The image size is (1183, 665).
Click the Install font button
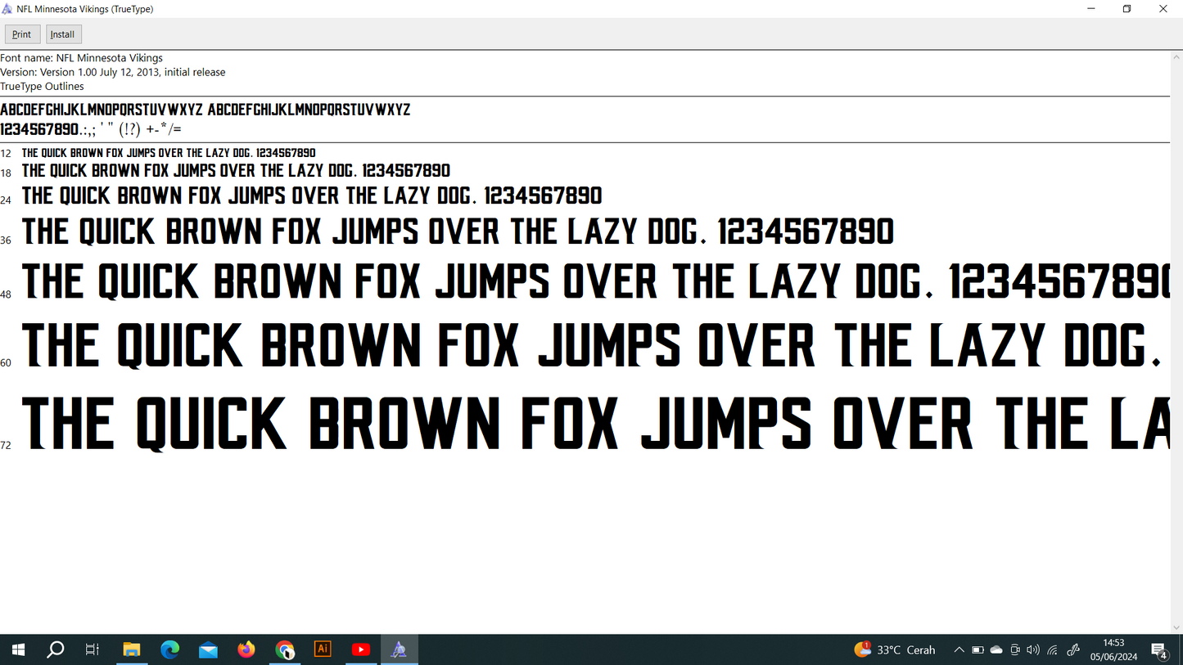(63, 34)
